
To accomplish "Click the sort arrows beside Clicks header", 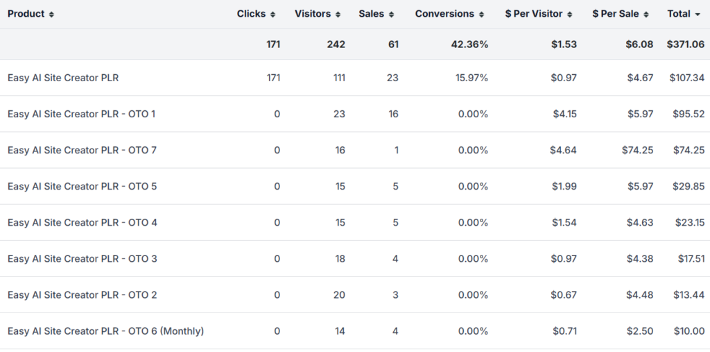I will (x=272, y=15).
